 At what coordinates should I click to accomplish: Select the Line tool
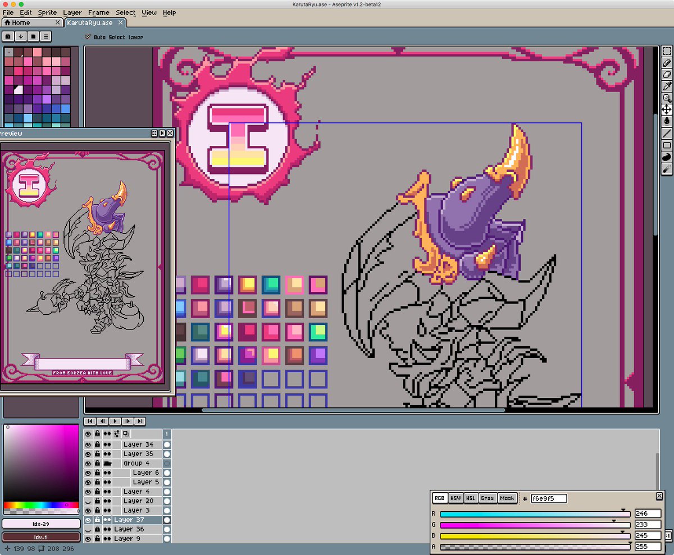[667, 133]
